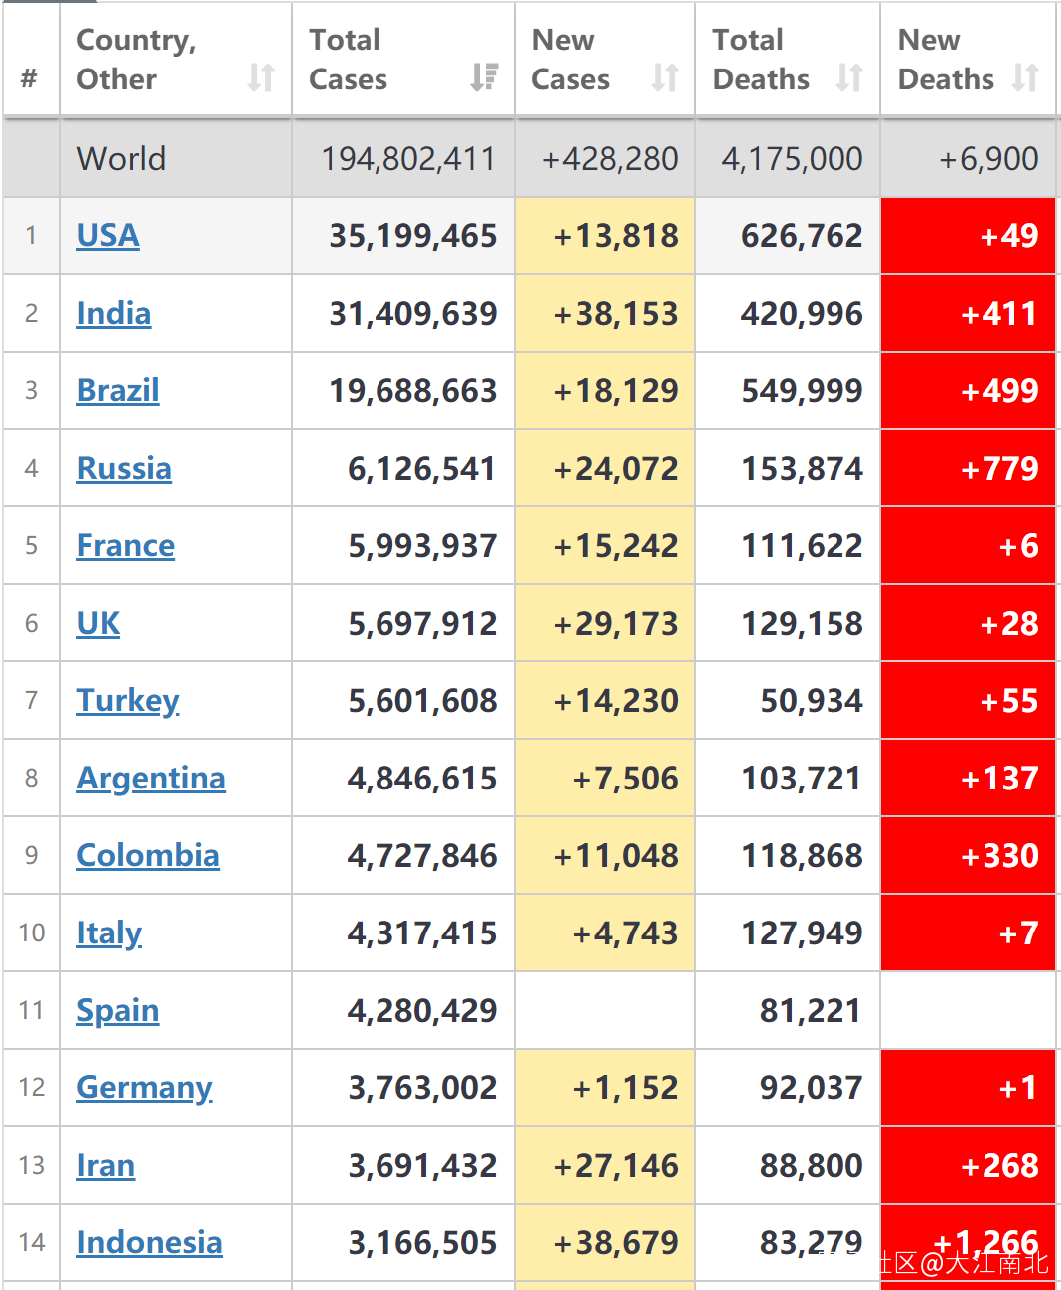Select the Colombia link
The width and height of the screenshot is (1061, 1290).
click(x=148, y=855)
